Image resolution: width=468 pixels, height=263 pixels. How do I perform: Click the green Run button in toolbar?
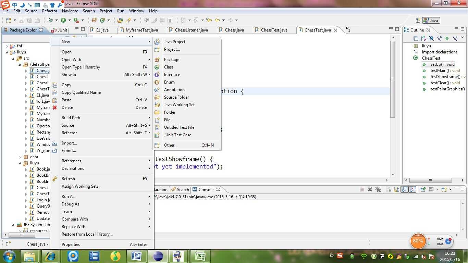coord(63,20)
